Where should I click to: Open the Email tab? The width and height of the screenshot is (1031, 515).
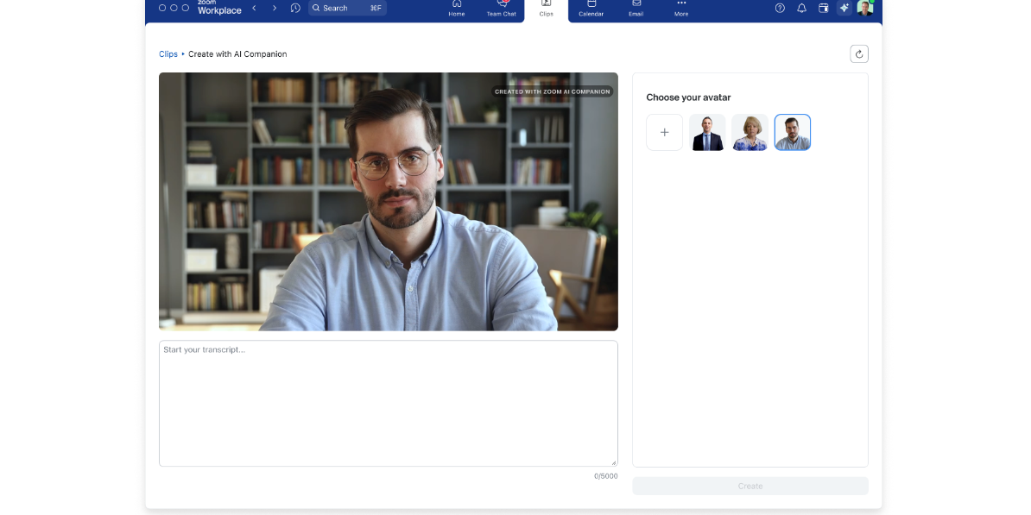pos(636,9)
